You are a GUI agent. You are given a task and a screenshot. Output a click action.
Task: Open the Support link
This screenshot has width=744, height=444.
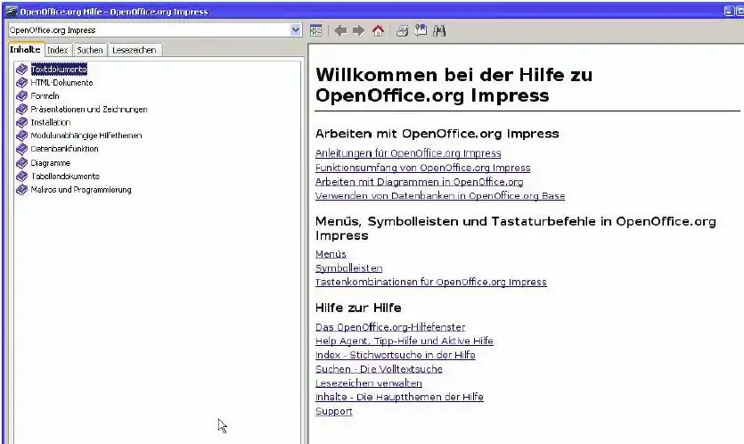333,411
